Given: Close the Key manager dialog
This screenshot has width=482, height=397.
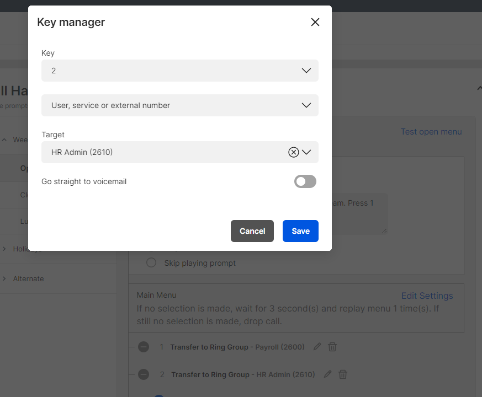Looking at the screenshot, I should 315,22.
